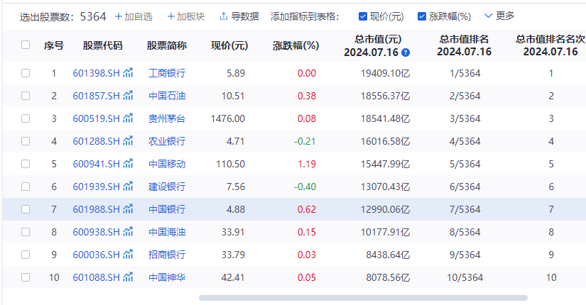Viewport: 586px width, 305px height.
Task: Select market cap value 8438.64亿
Action: 388,255
